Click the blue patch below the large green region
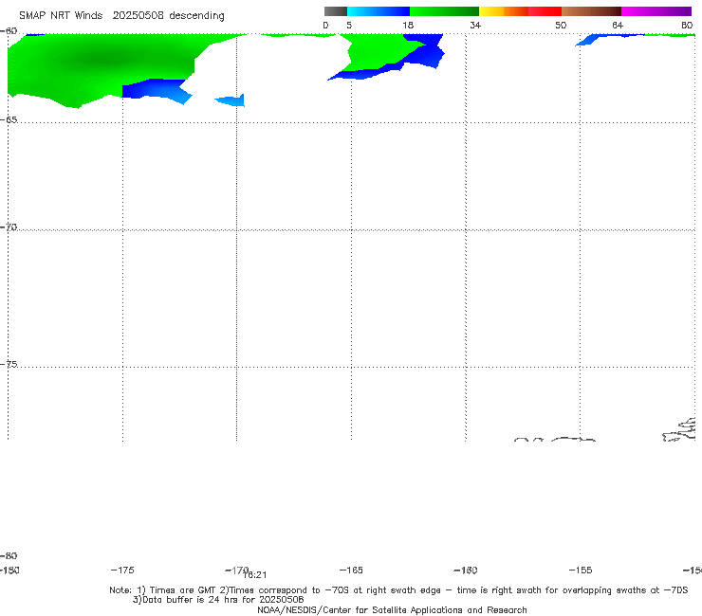Viewport: 702px width, 616px height. click(157, 90)
